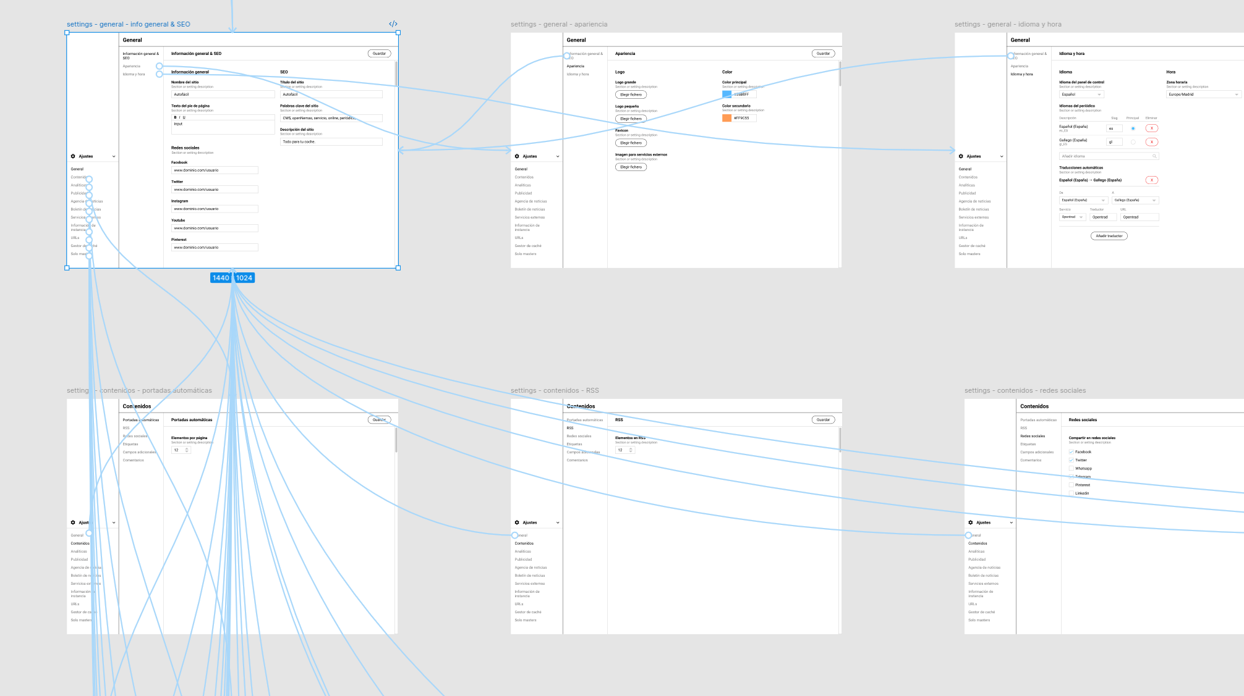Click frame title settings - general - apariencia
Viewport: 1244px width, 696px height.
[x=559, y=24]
